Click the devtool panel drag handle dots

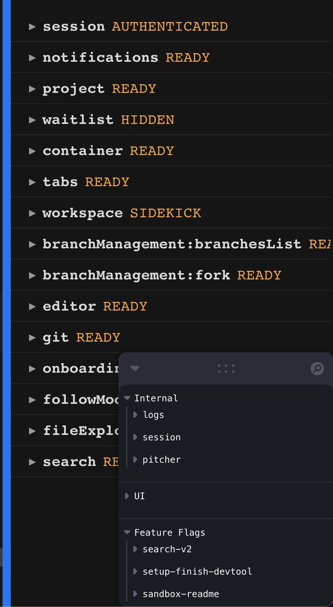[x=226, y=369]
